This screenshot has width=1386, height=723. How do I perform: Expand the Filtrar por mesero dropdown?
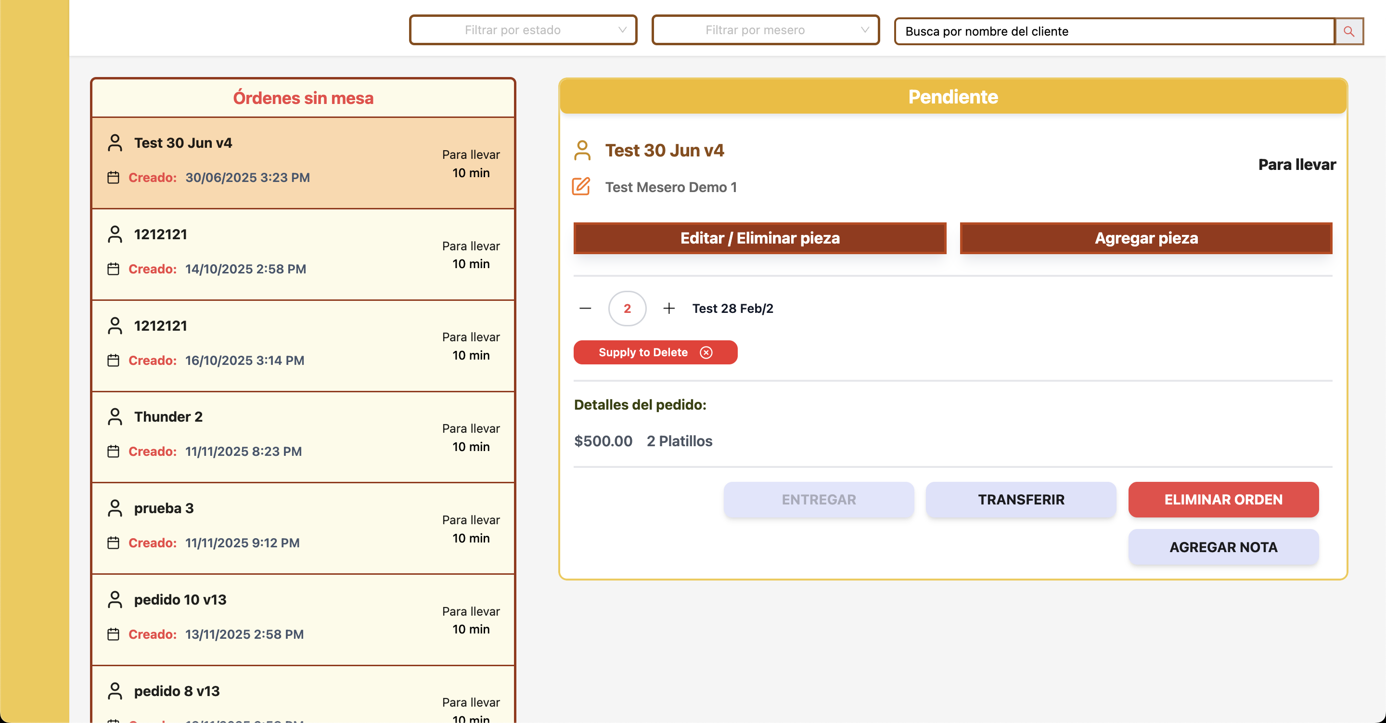coord(765,30)
